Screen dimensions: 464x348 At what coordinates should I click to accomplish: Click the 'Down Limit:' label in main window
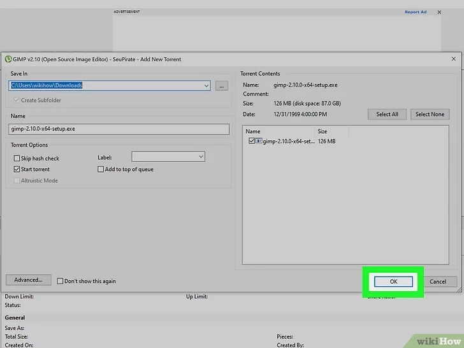19,296
